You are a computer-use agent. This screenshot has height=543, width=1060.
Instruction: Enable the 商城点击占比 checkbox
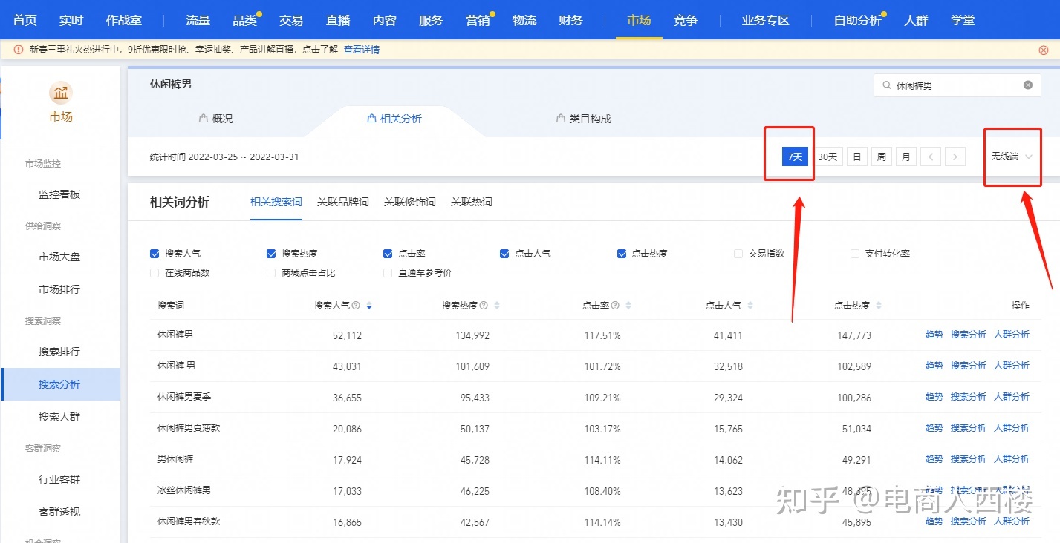[x=271, y=273]
